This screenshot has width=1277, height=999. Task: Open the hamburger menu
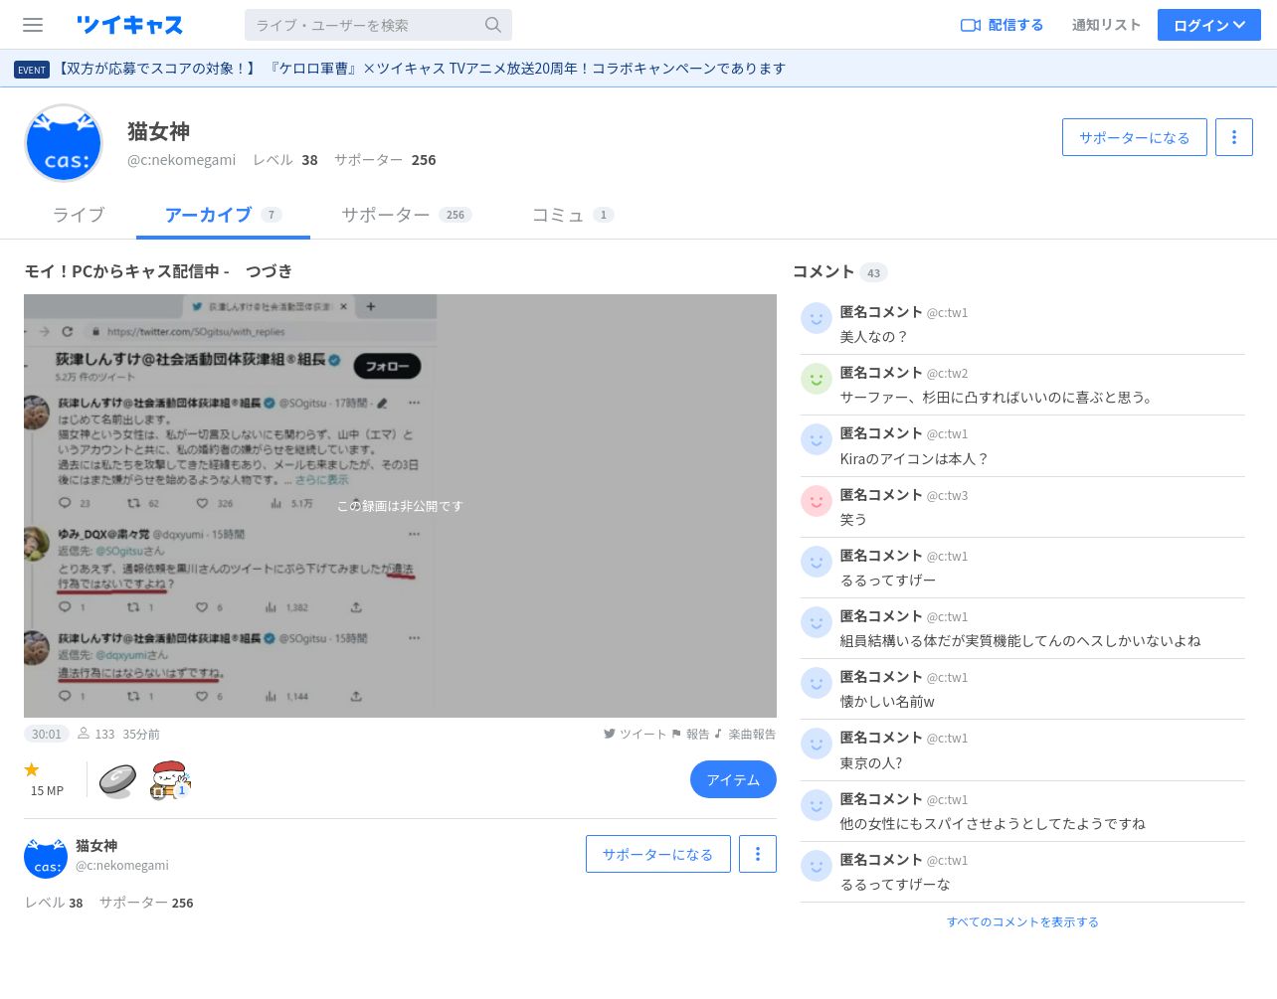(x=33, y=25)
